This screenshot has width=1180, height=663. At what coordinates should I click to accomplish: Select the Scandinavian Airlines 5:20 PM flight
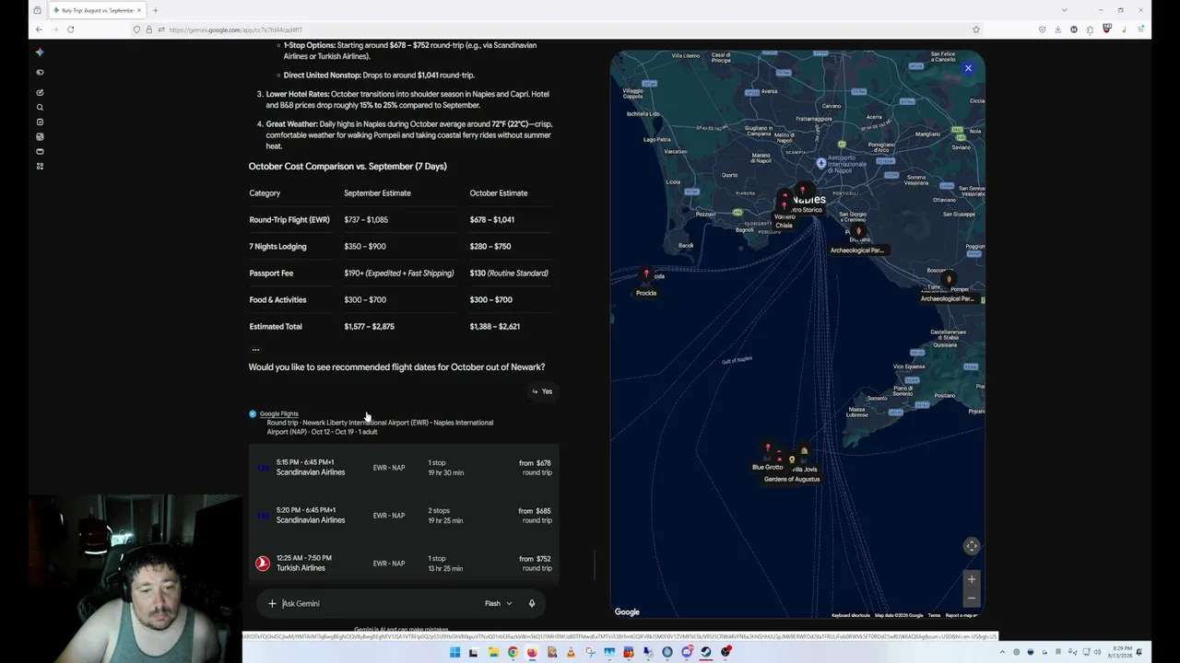pyautogui.click(x=404, y=516)
